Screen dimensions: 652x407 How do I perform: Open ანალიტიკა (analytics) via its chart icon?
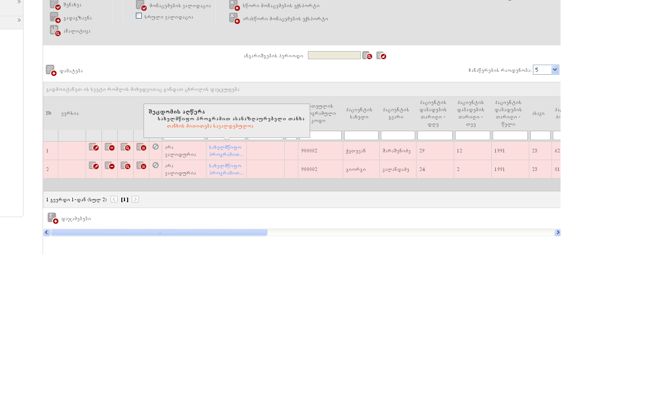point(55,31)
